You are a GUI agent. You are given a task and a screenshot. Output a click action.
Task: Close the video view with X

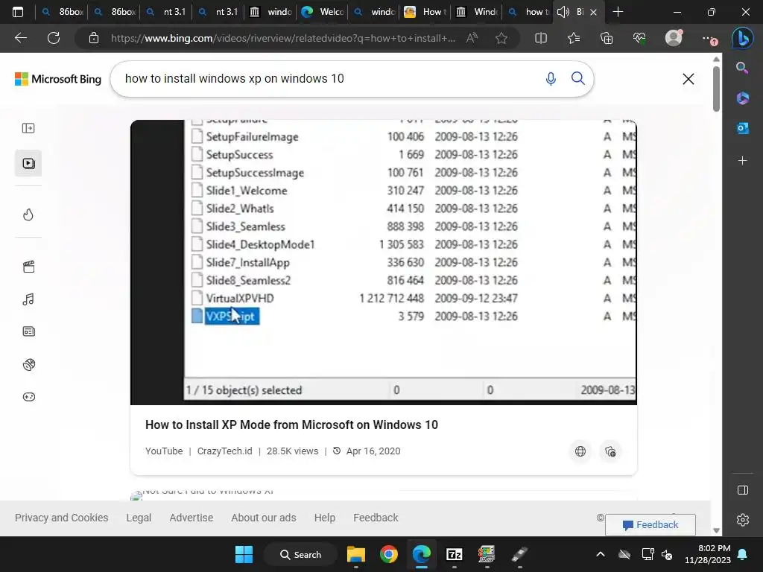coord(688,79)
